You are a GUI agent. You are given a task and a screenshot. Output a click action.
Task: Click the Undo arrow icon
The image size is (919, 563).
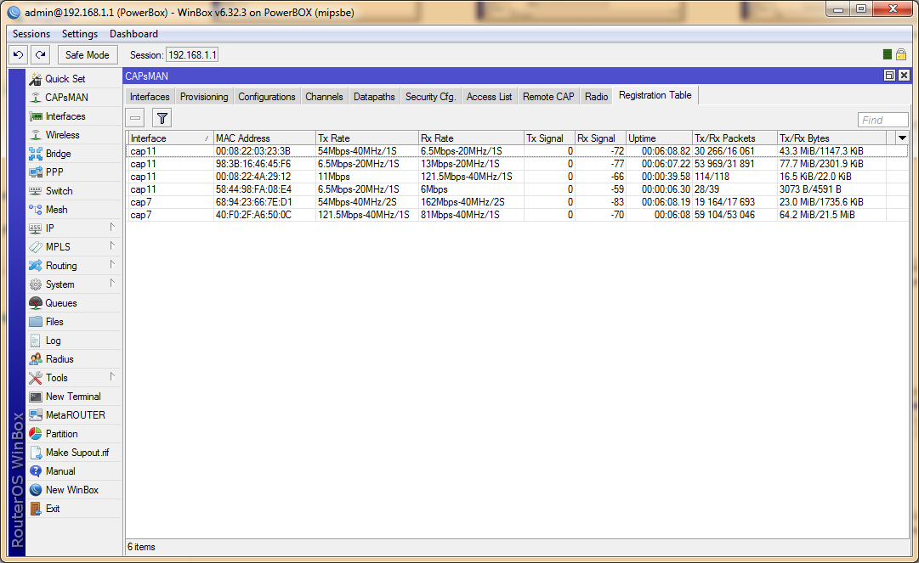point(18,55)
